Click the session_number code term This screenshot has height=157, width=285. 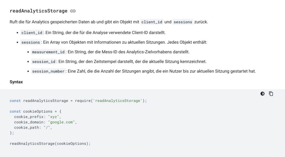48,71
